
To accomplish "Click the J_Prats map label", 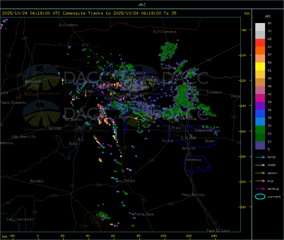I will click(x=175, y=128).
